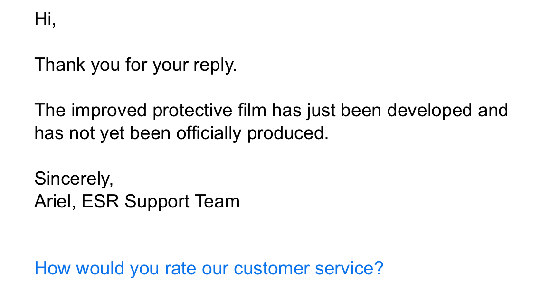Click the word 'Thank' at the sentence start
The image size is (560, 292).
point(60,65)
